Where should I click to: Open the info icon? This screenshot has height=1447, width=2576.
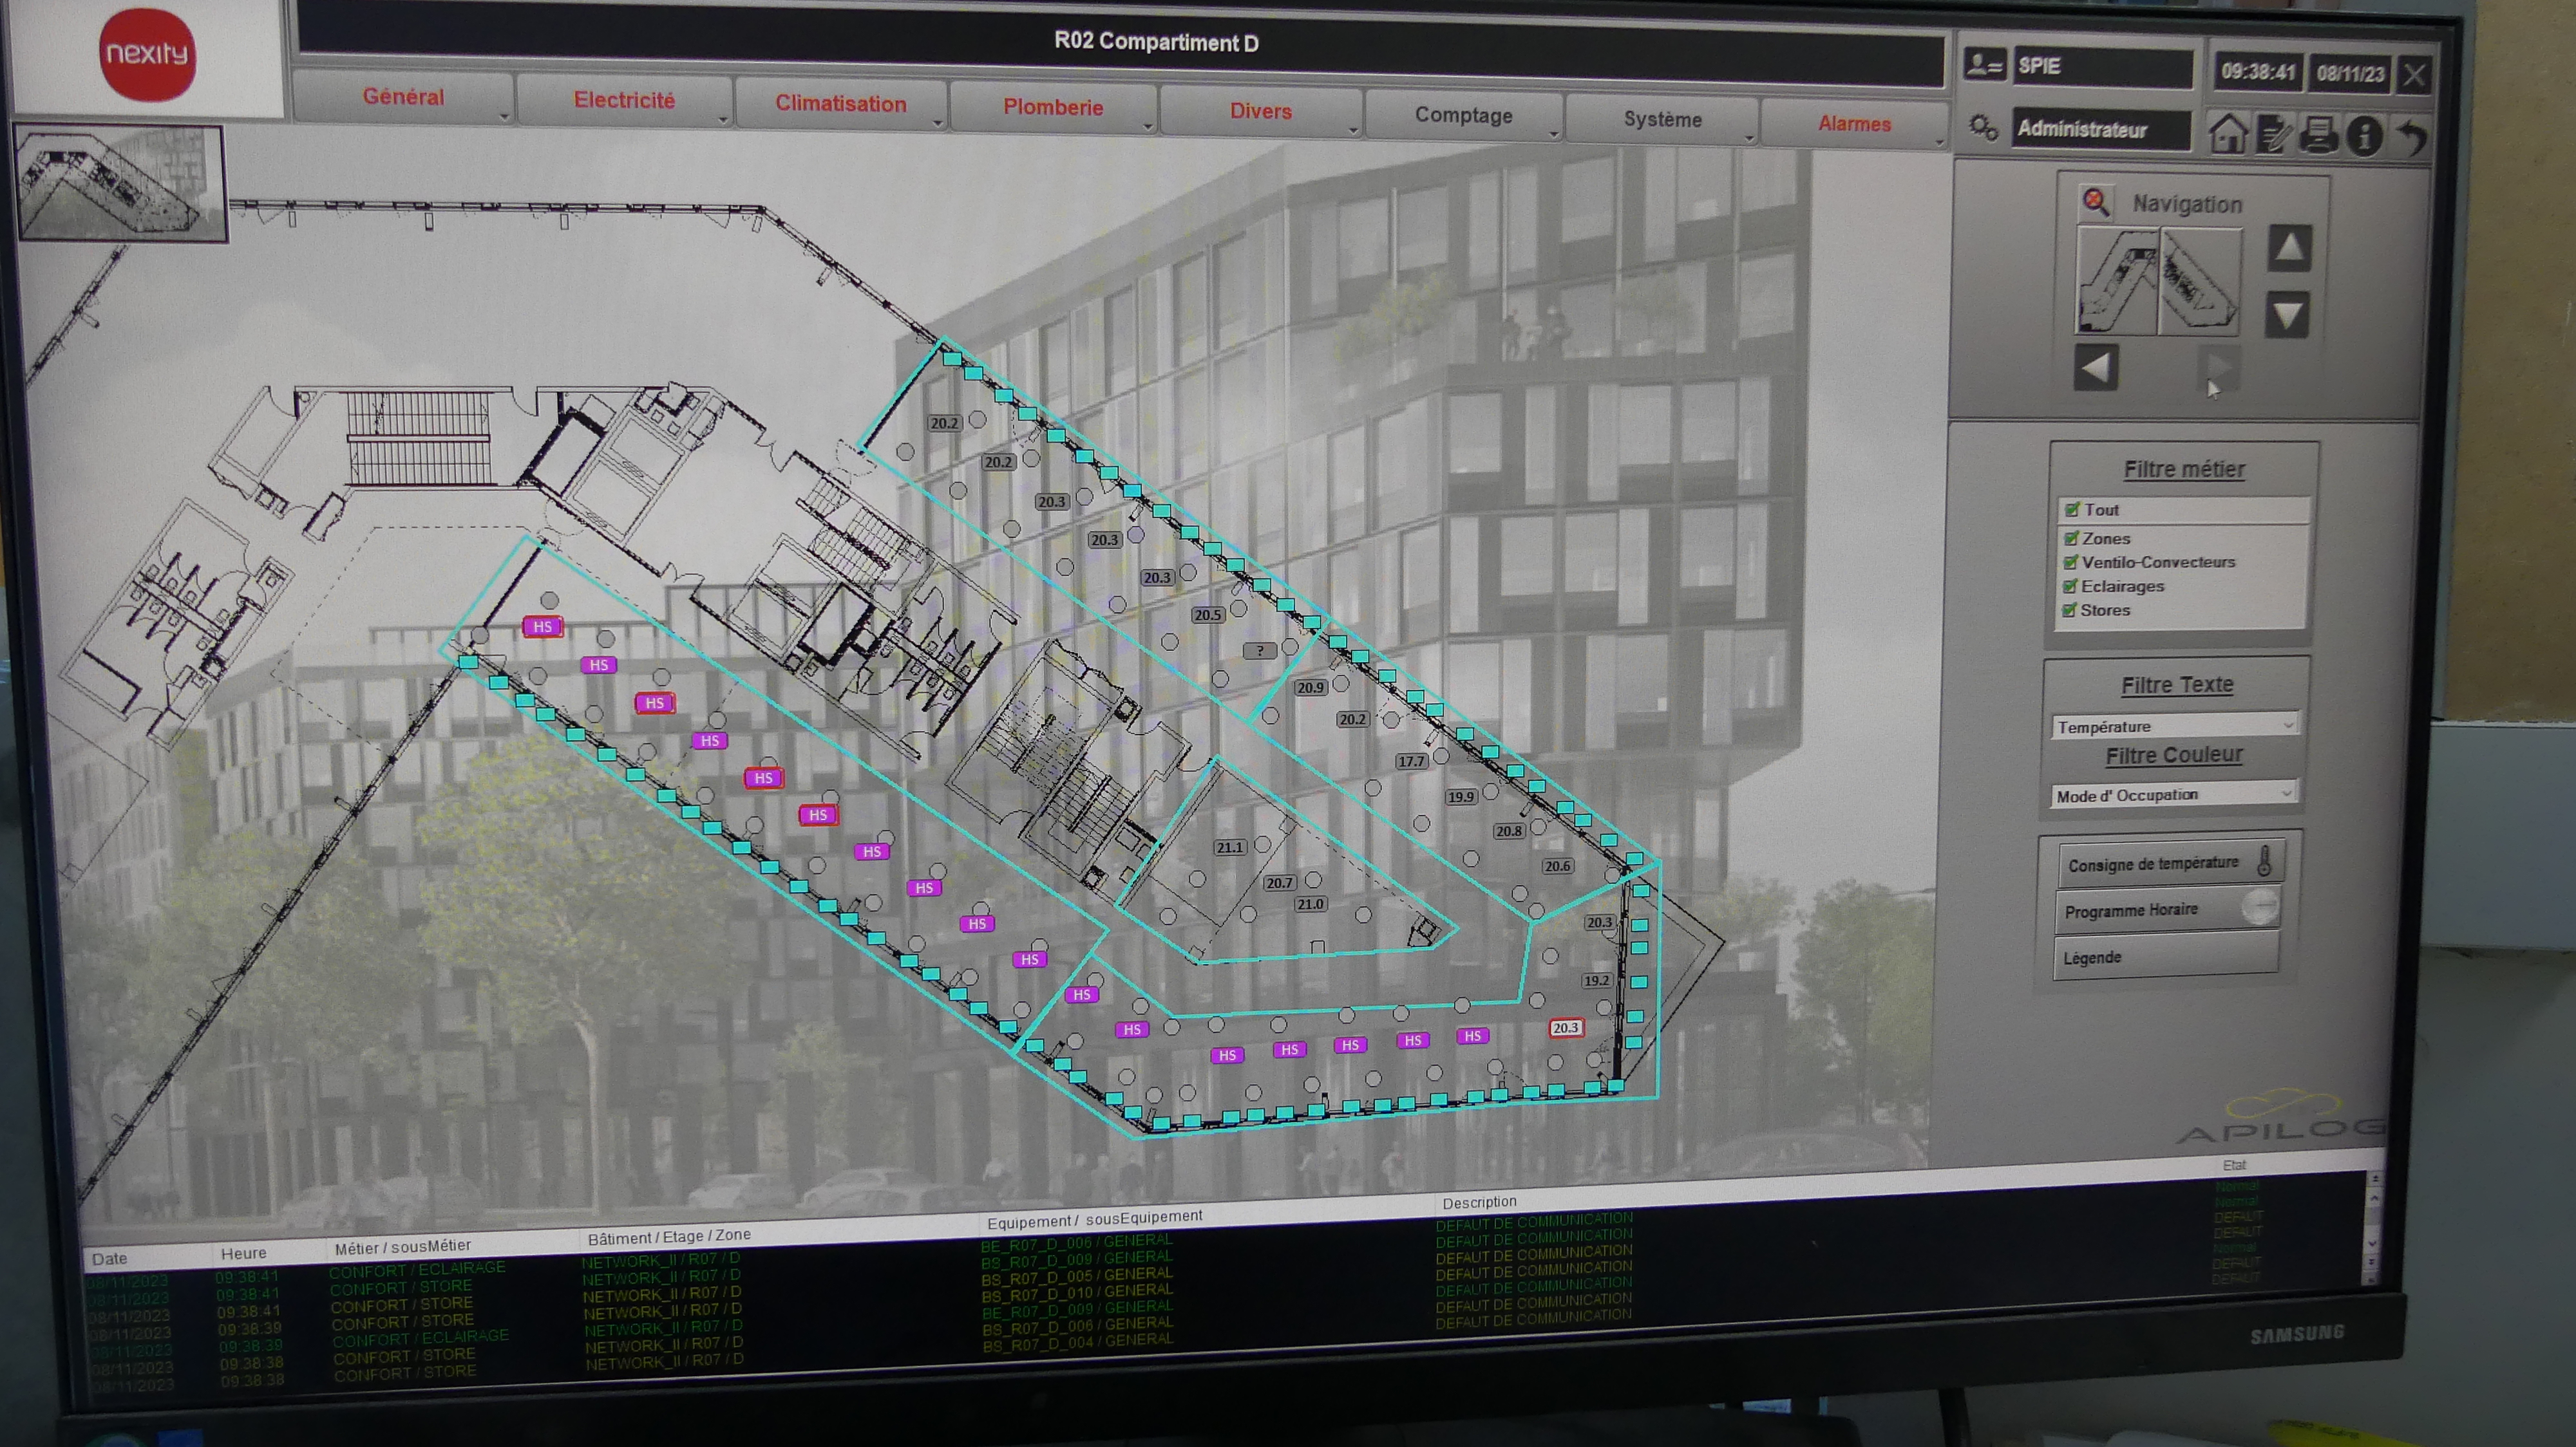tap(2365, 135)
